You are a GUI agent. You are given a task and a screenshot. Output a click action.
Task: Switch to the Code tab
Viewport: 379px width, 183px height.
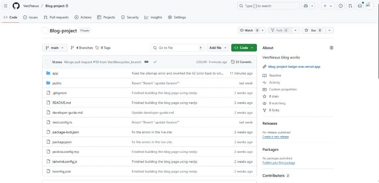point(10,17)
